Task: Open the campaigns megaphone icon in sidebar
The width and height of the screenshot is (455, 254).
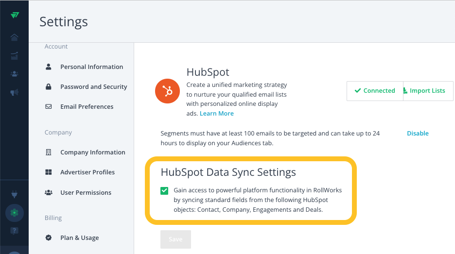Action: (14, 92)
